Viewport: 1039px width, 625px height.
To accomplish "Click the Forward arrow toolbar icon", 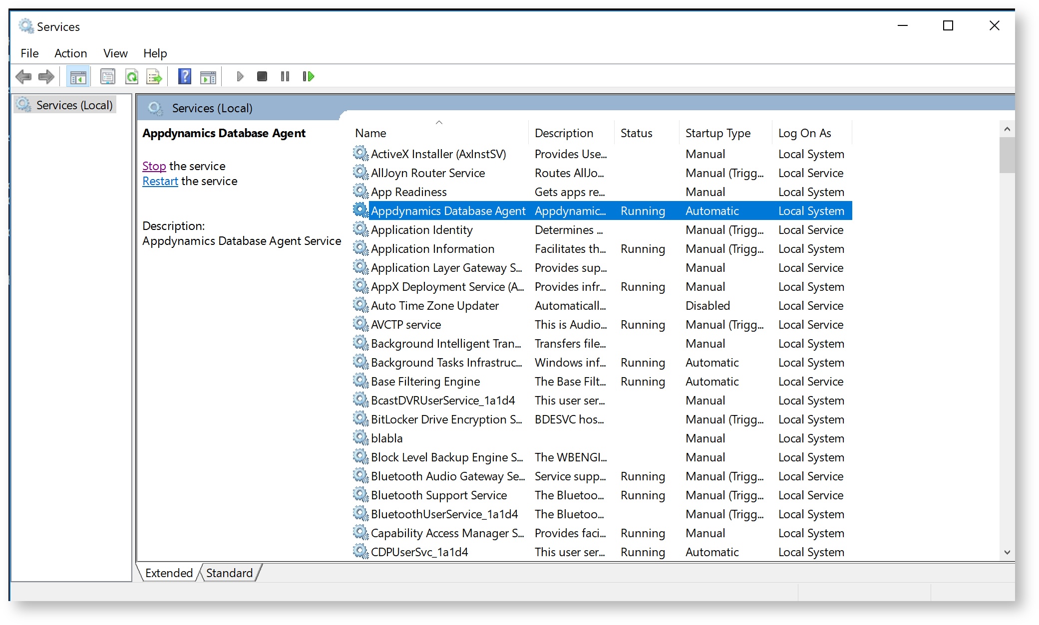I will pyautogui.click(x=46, y=77).
